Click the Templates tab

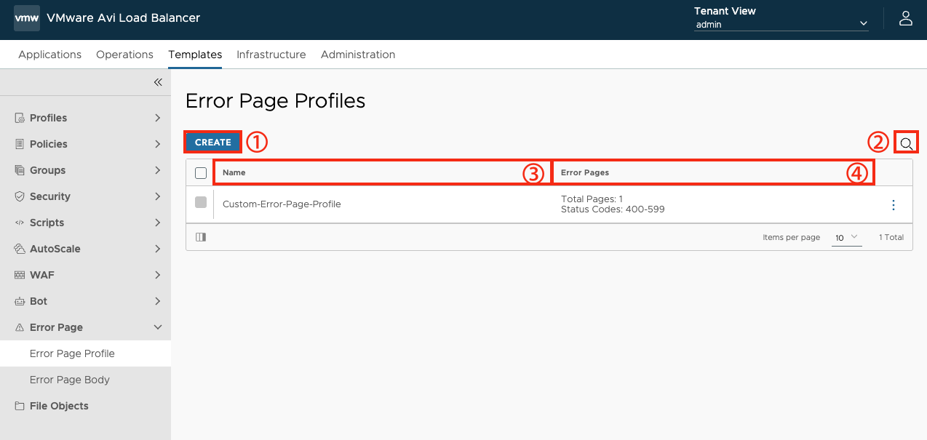click(195, 55)
